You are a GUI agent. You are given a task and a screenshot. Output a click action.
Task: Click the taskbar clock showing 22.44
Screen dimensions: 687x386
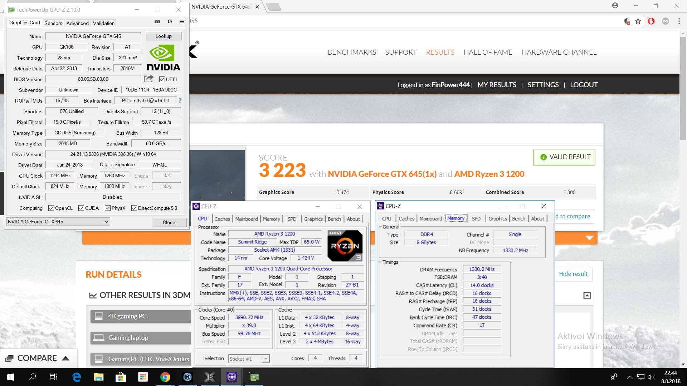click(x=671, y=377)
